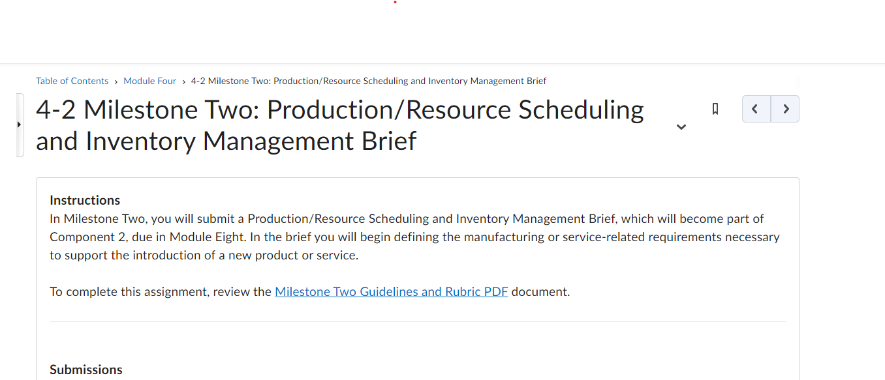Click the current page breadcrumb text
The image size is (885, 380).
(x=369, y=81)
